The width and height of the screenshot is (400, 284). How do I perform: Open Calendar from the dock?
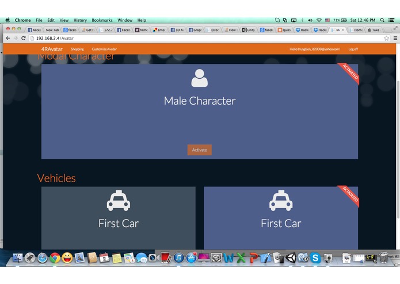point(104,258)
